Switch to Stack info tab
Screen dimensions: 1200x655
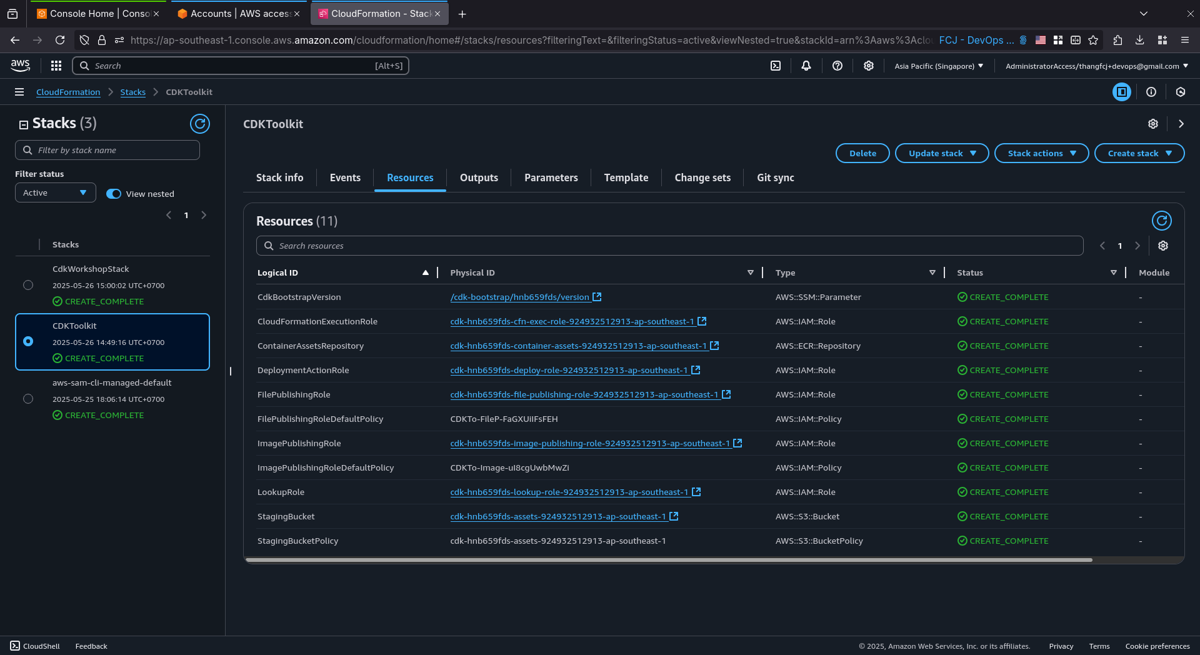click(279, 177)
